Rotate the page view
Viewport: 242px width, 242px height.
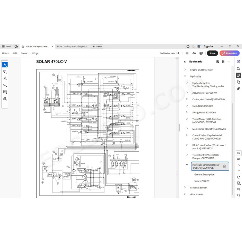[x=239, y=177]
